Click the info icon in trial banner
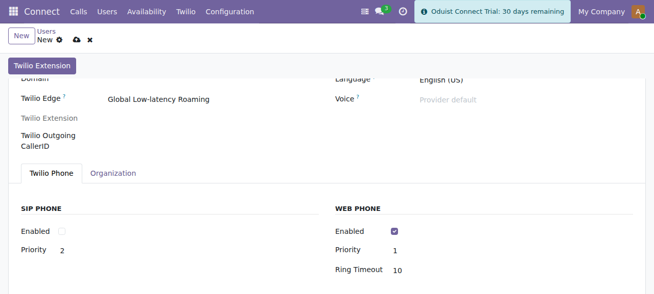 424,12
